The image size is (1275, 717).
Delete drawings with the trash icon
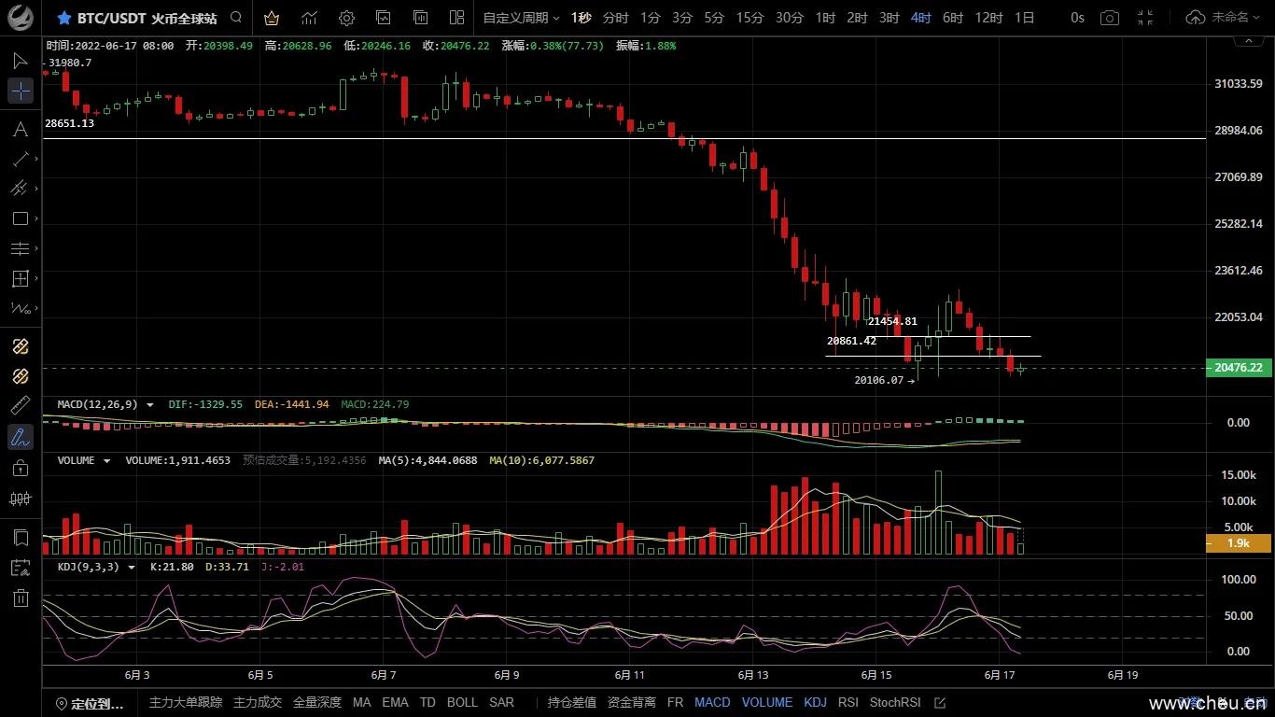20,597
